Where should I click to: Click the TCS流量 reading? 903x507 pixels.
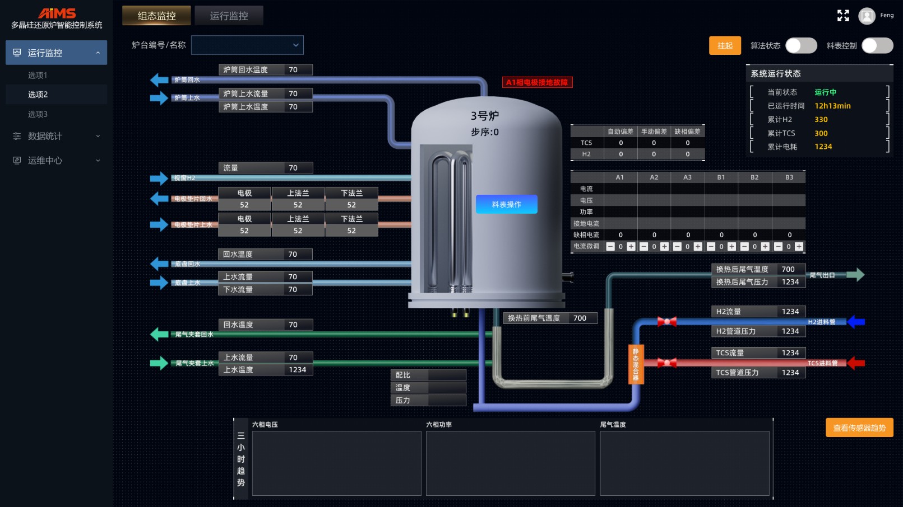pyautogui.click(x=758, y=353)
